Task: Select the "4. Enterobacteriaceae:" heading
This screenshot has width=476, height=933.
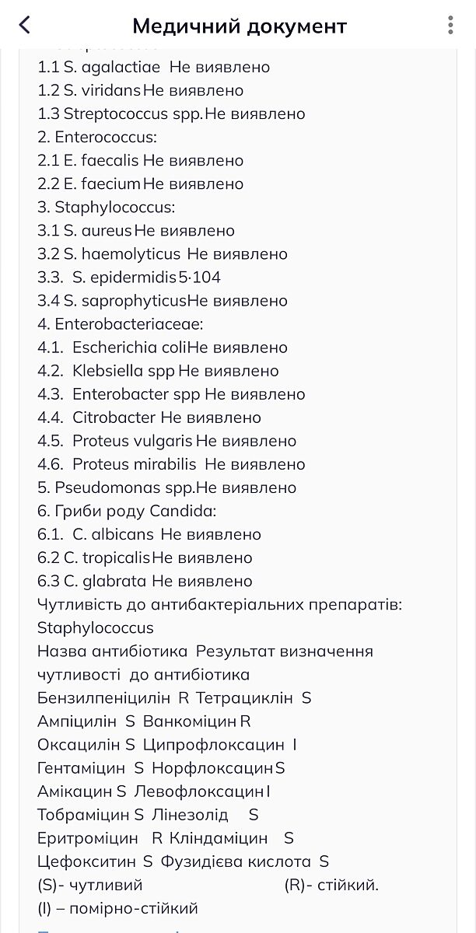Action: tap(120, 324)
